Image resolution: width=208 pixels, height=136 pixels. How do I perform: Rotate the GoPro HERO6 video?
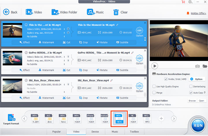tap(102, 70)
